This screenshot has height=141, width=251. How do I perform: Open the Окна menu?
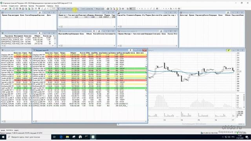pyautogui.click(x=57, y=6)
